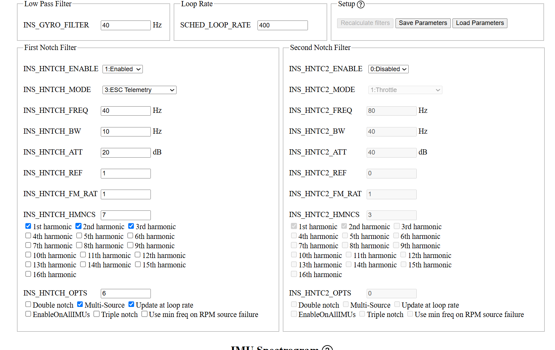The image size is (555, 350).
Task: Click the SCHED_LOOP_RATE input field
Action: tap(283, 25)
